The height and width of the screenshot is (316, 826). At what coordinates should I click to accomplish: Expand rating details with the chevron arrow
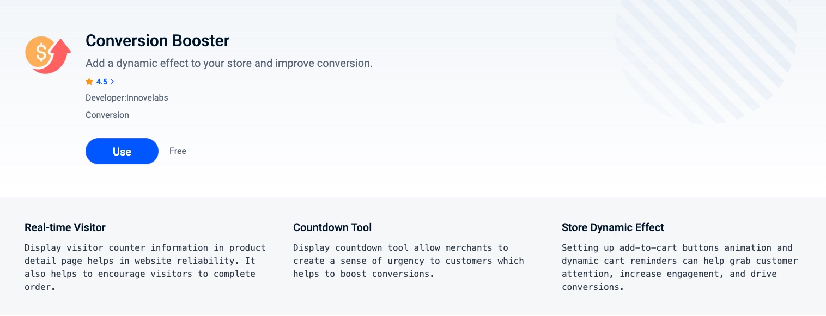click(x=112, y=82)
